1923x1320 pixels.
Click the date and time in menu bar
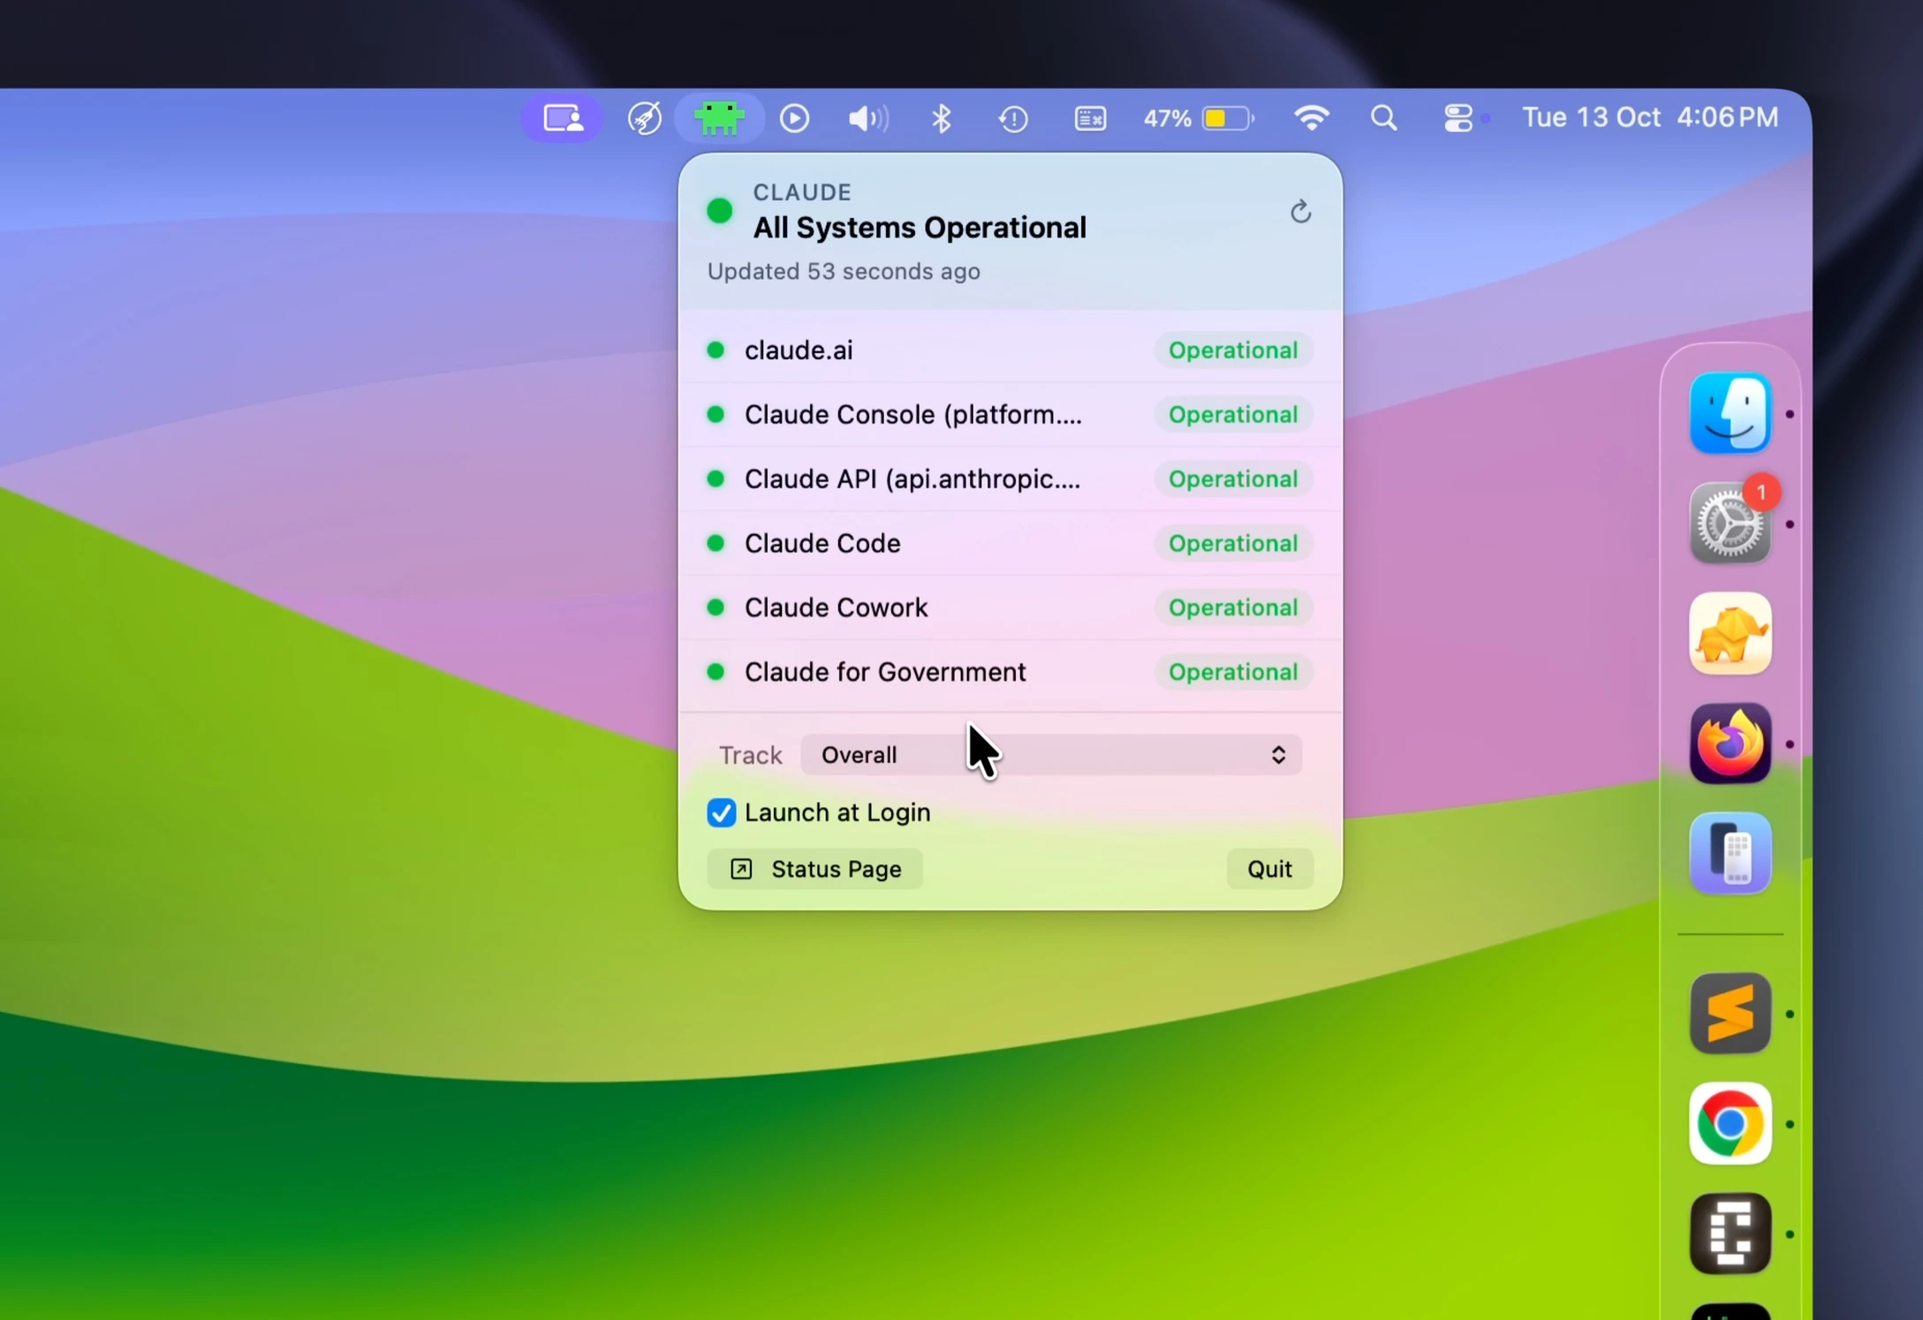(1650, 117)
